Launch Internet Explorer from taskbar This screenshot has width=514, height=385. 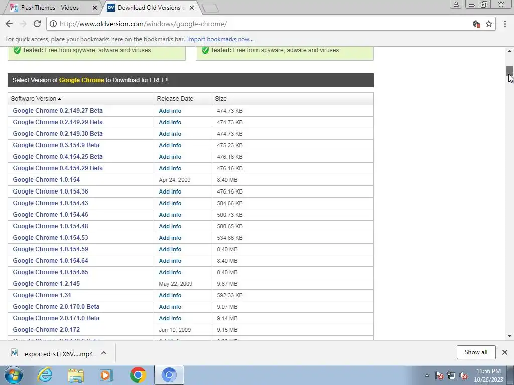[x=45, y=375]
